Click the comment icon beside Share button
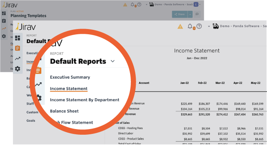 (197, 14)
